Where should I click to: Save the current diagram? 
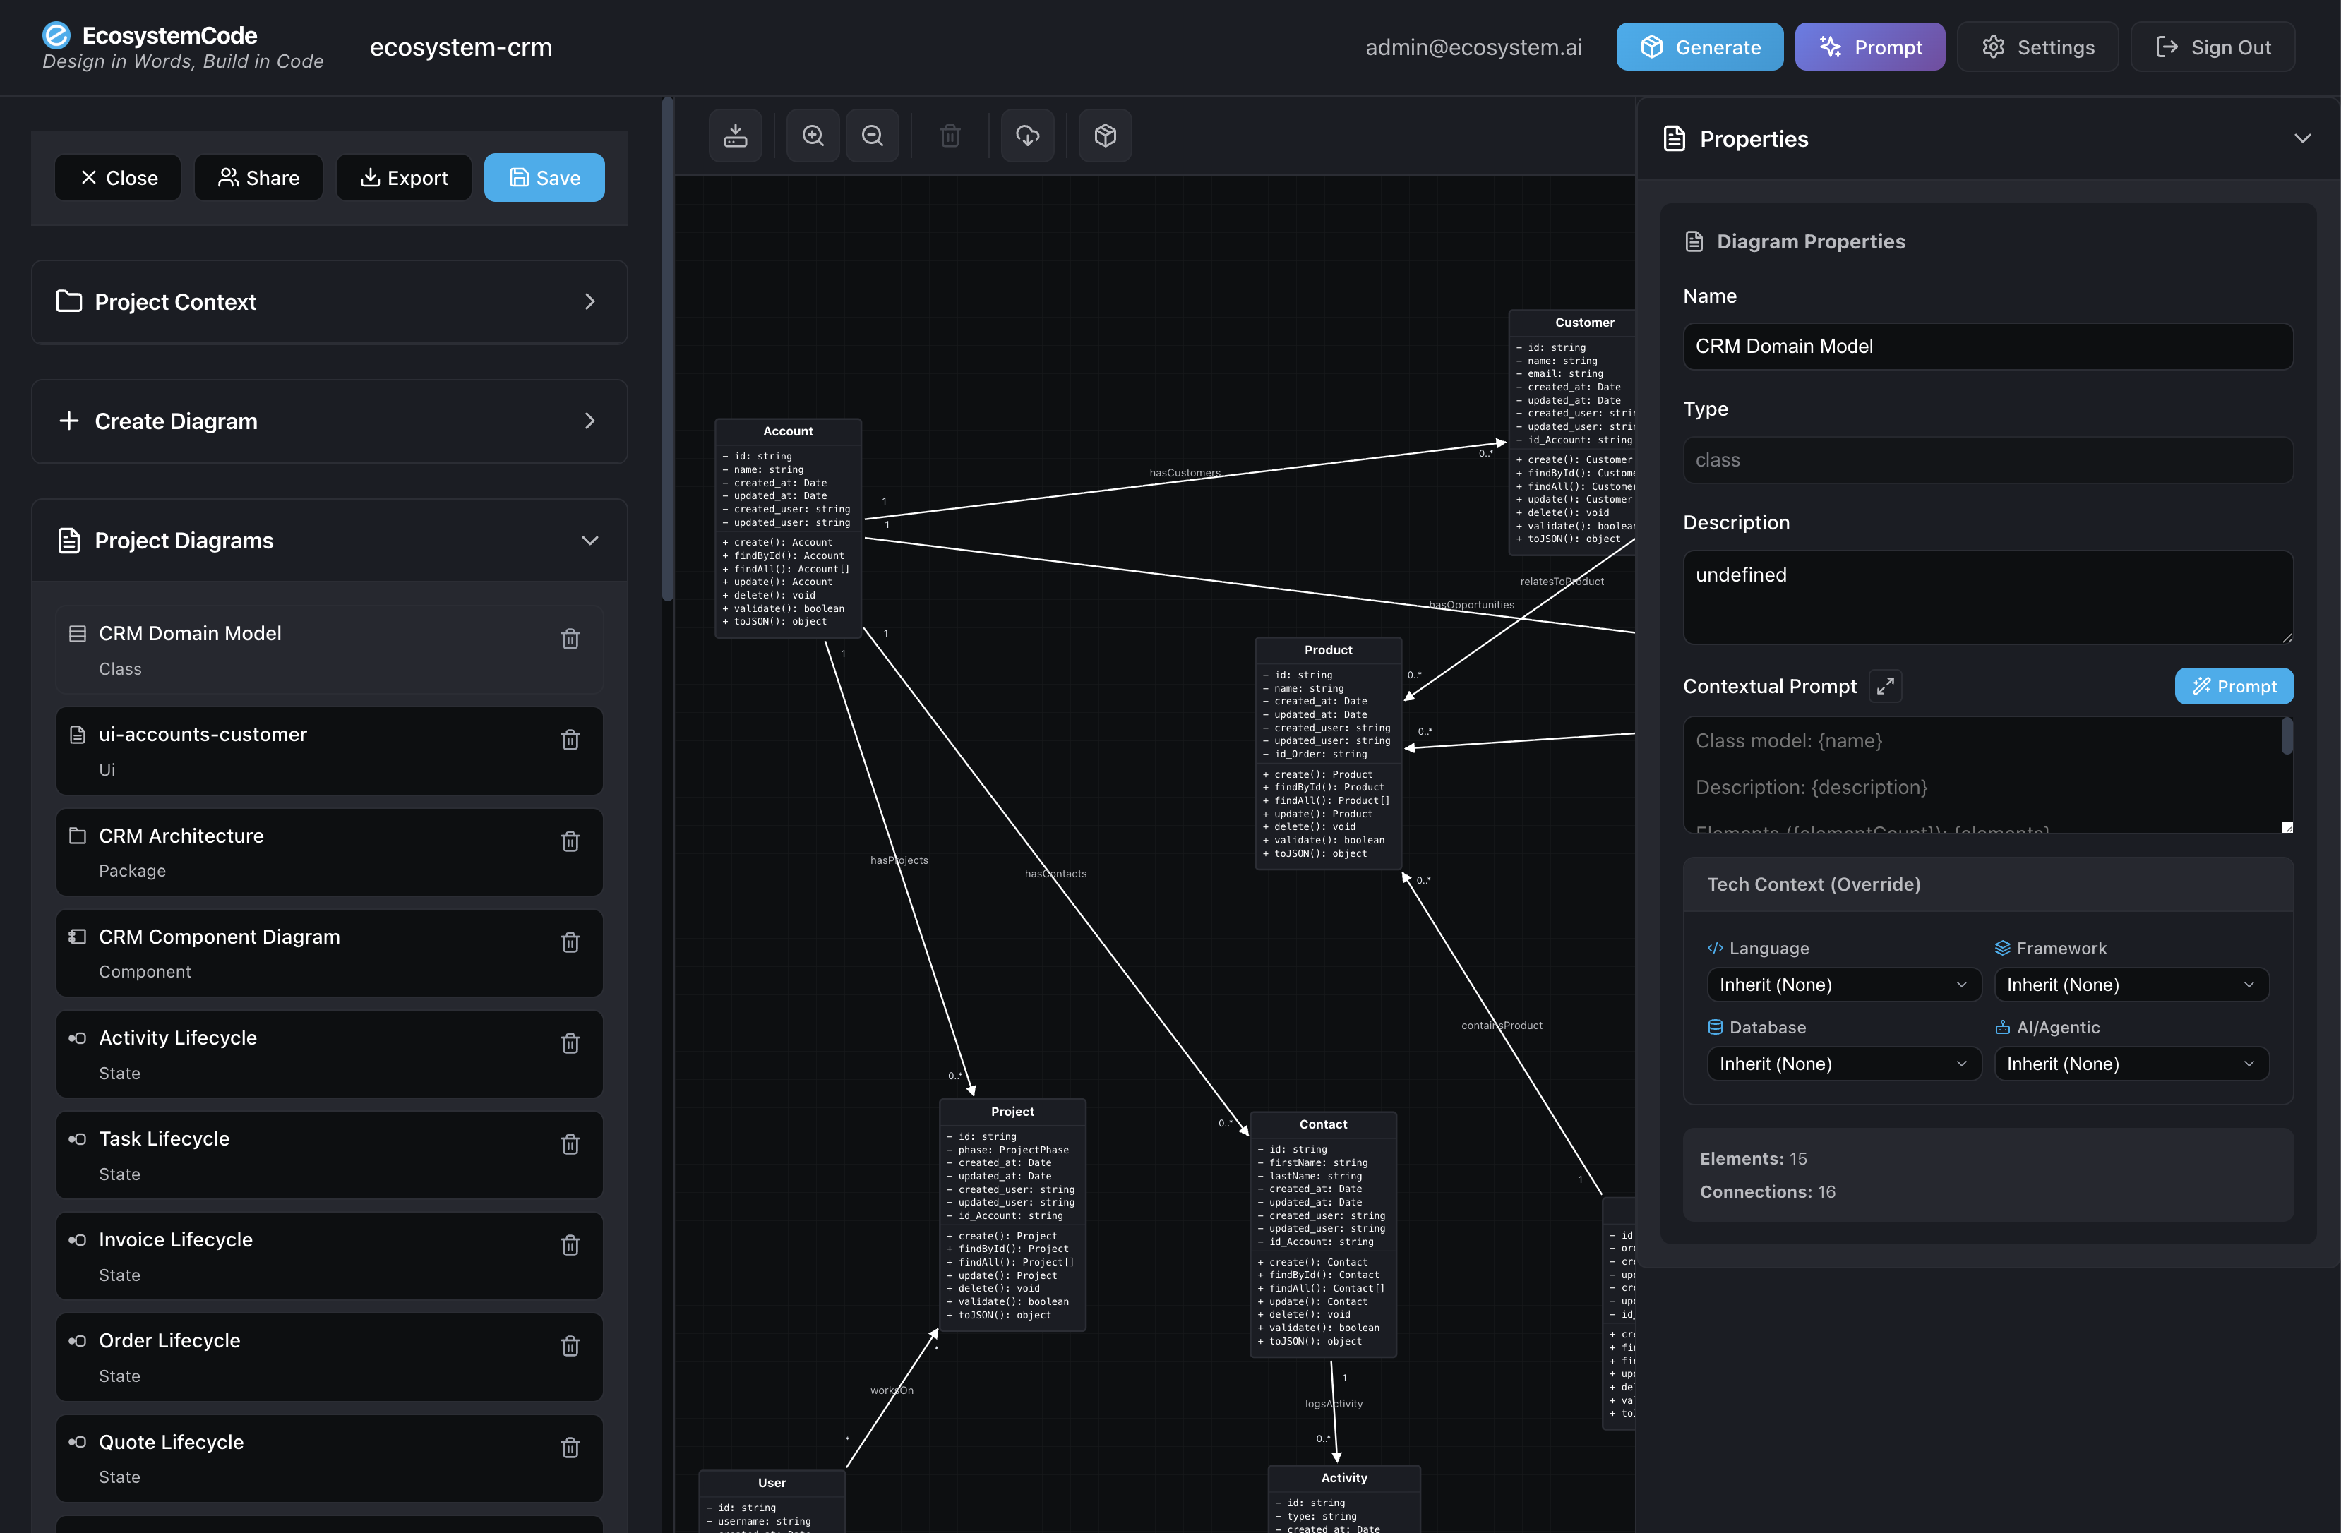point(544,177)
